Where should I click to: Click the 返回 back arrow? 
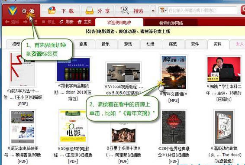(x=12, y=22)
